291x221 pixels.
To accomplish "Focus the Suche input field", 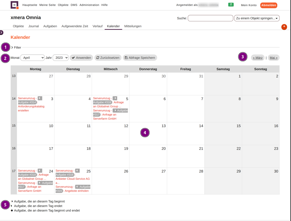I will [210, 18].
